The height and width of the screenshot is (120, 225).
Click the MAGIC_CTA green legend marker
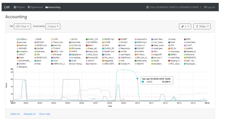(x=87, y=39)
